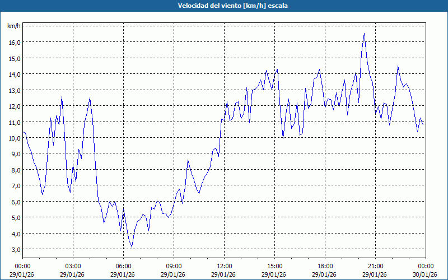Select the 14,0 y-axis label
The image size is (448, 280).
click(14, 74)
